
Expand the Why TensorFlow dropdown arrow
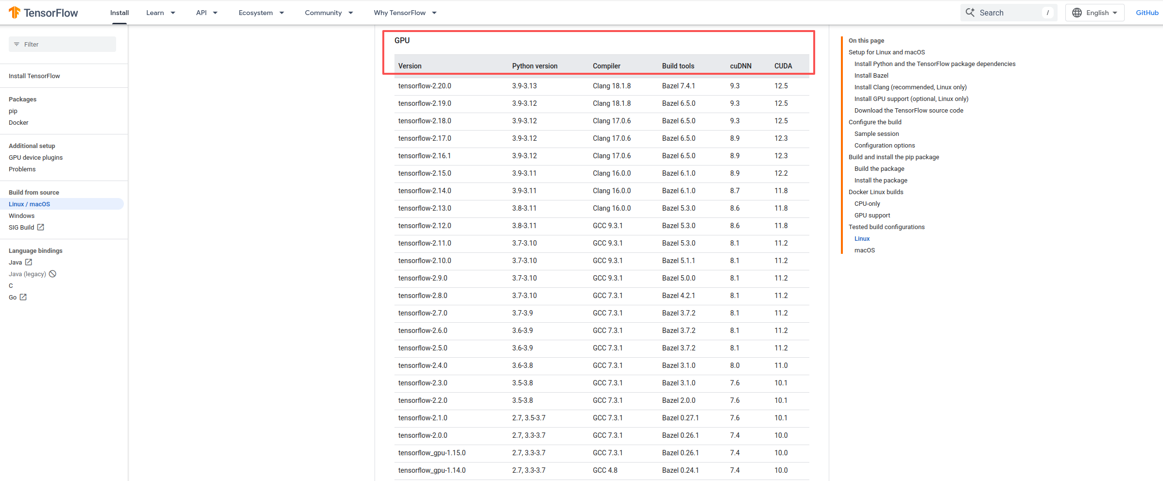click(x=434, y=13)
